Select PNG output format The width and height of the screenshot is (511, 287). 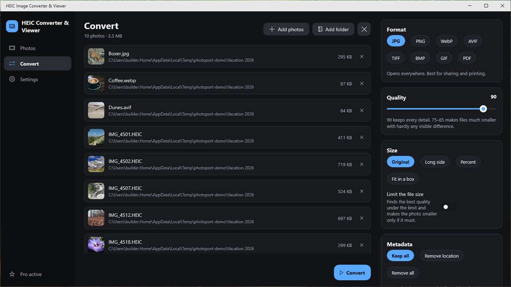420,41
